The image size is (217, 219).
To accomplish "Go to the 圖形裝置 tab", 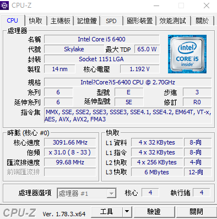I will click(140, 21).
